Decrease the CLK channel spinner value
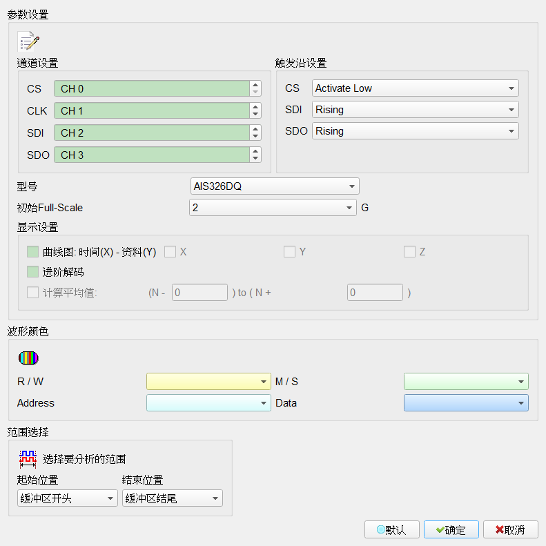 pyautogui.click(x=255, y=114)
